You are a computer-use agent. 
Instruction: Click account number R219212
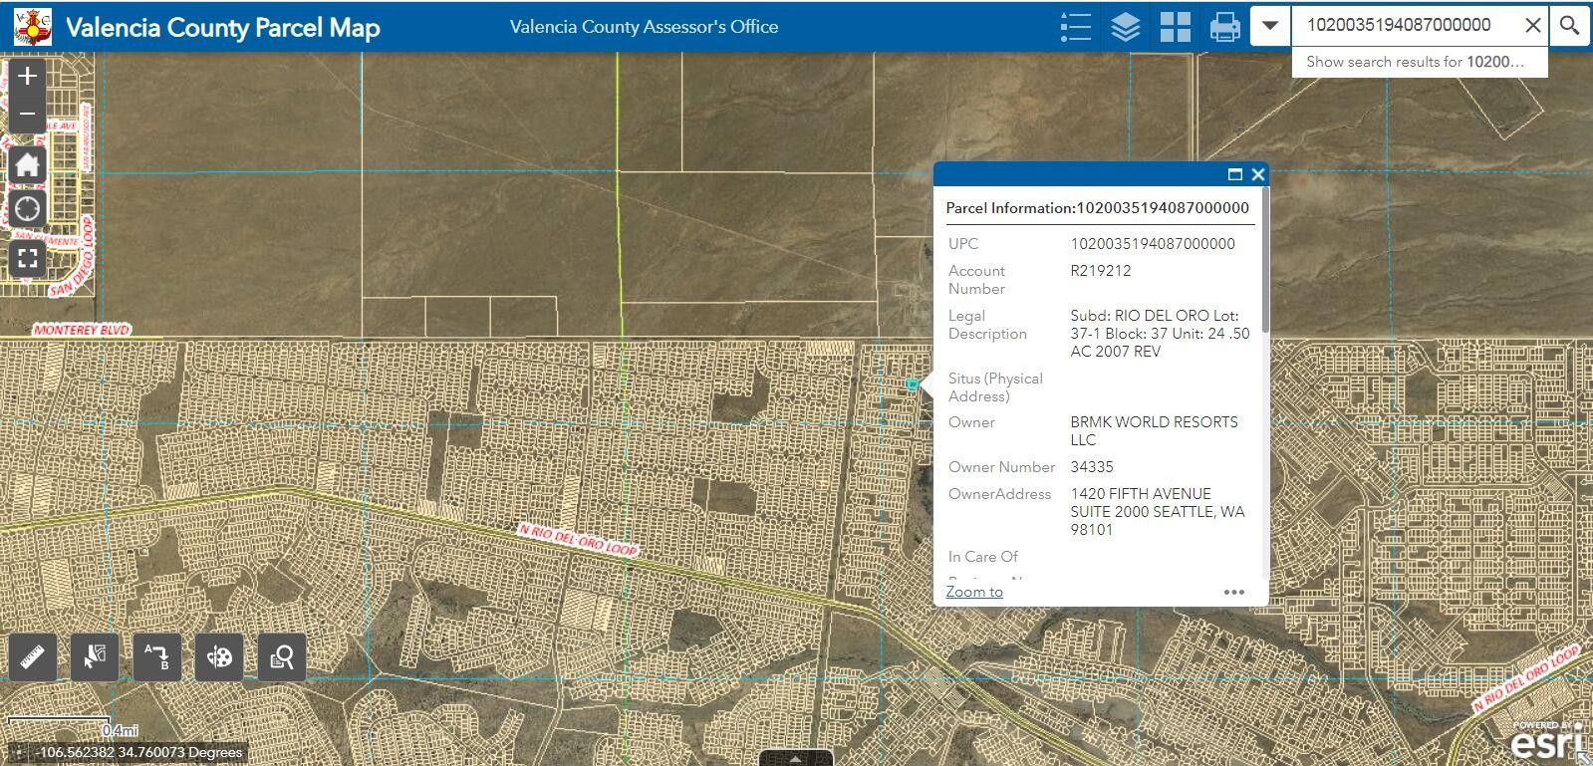tap(1101, 271)
